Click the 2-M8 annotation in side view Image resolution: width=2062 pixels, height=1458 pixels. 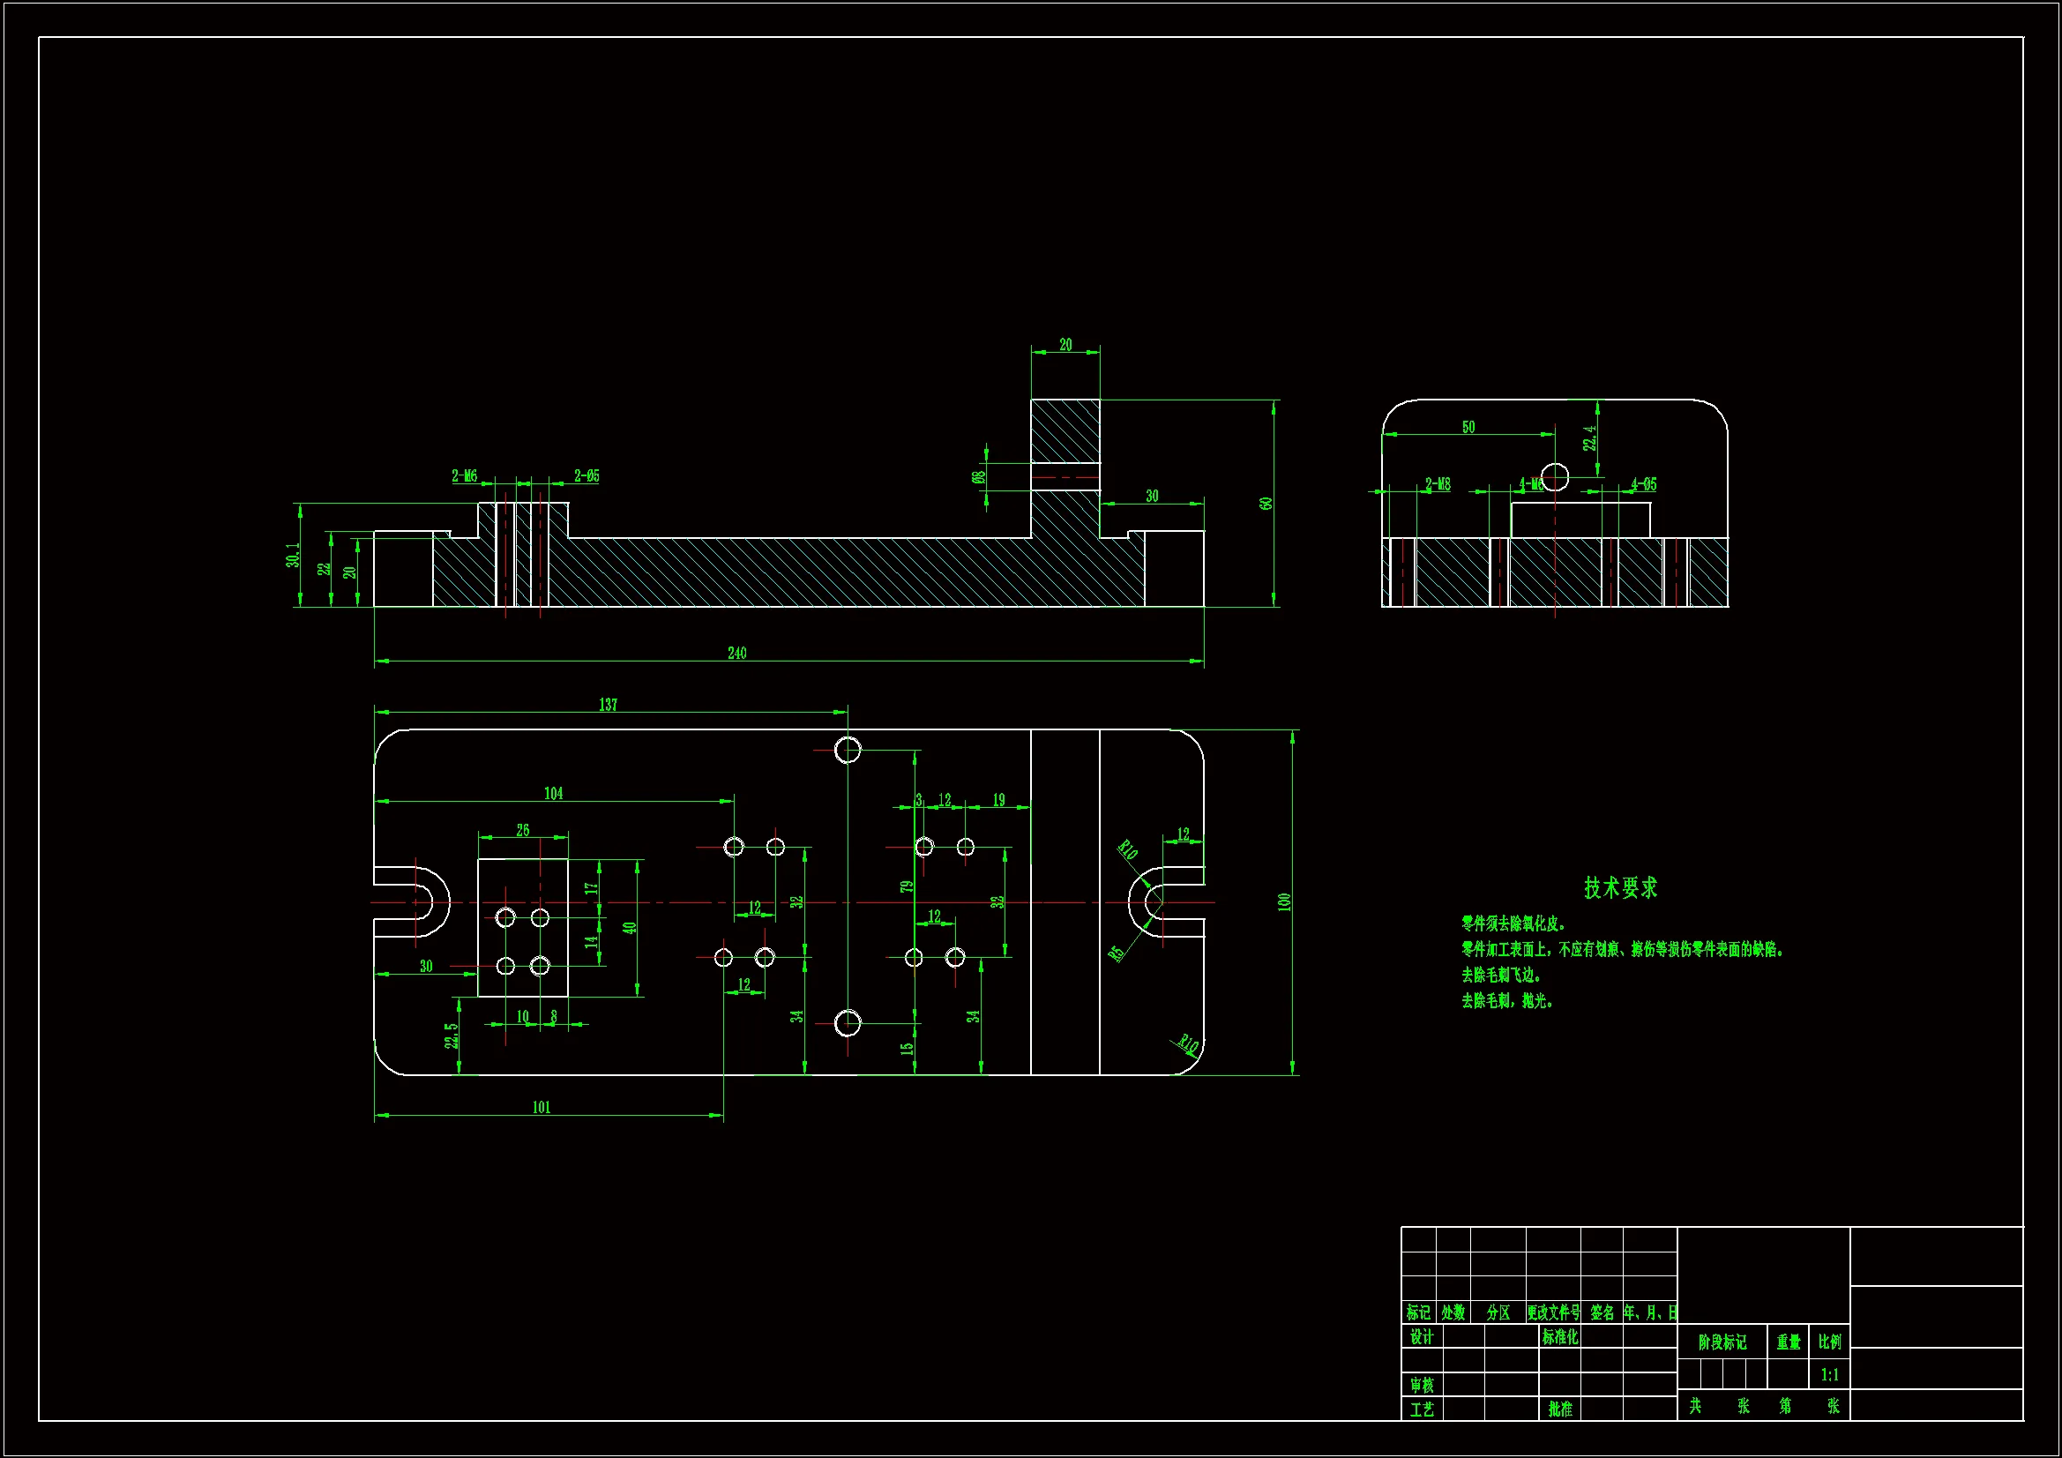(1438, 484)
